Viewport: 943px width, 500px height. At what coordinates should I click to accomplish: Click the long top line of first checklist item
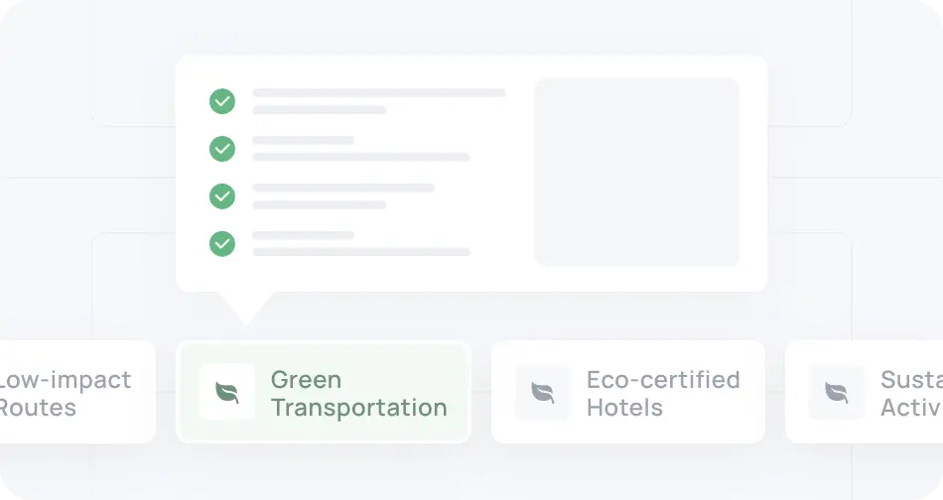click(x=378, y=93)
